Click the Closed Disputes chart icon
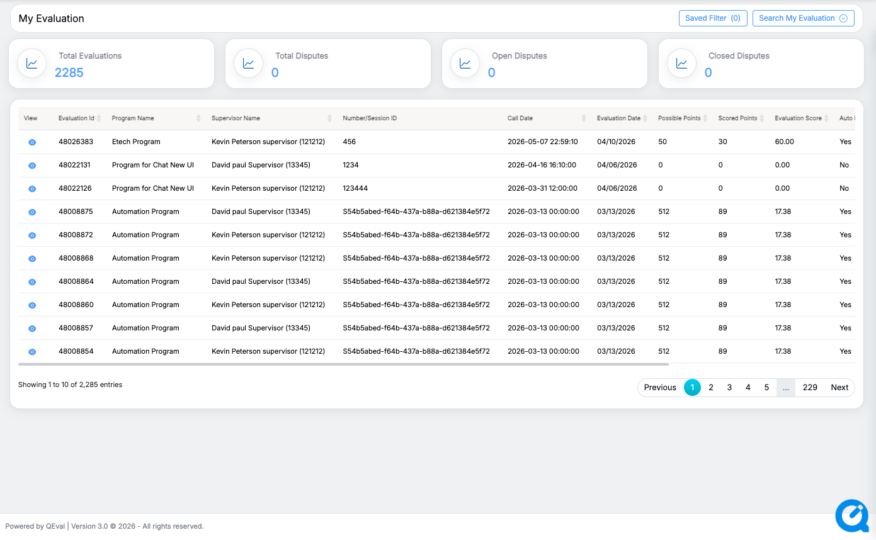This screenshot has width=876, height=540. click(x=681, y=64)
